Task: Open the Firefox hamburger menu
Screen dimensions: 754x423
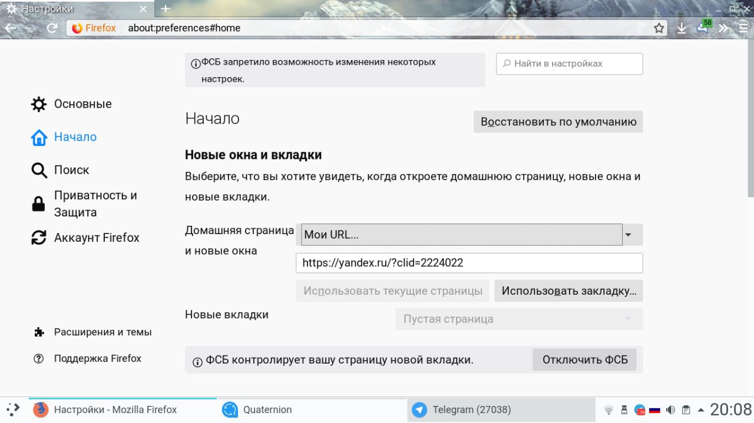Action: click(x=743, y=28)
